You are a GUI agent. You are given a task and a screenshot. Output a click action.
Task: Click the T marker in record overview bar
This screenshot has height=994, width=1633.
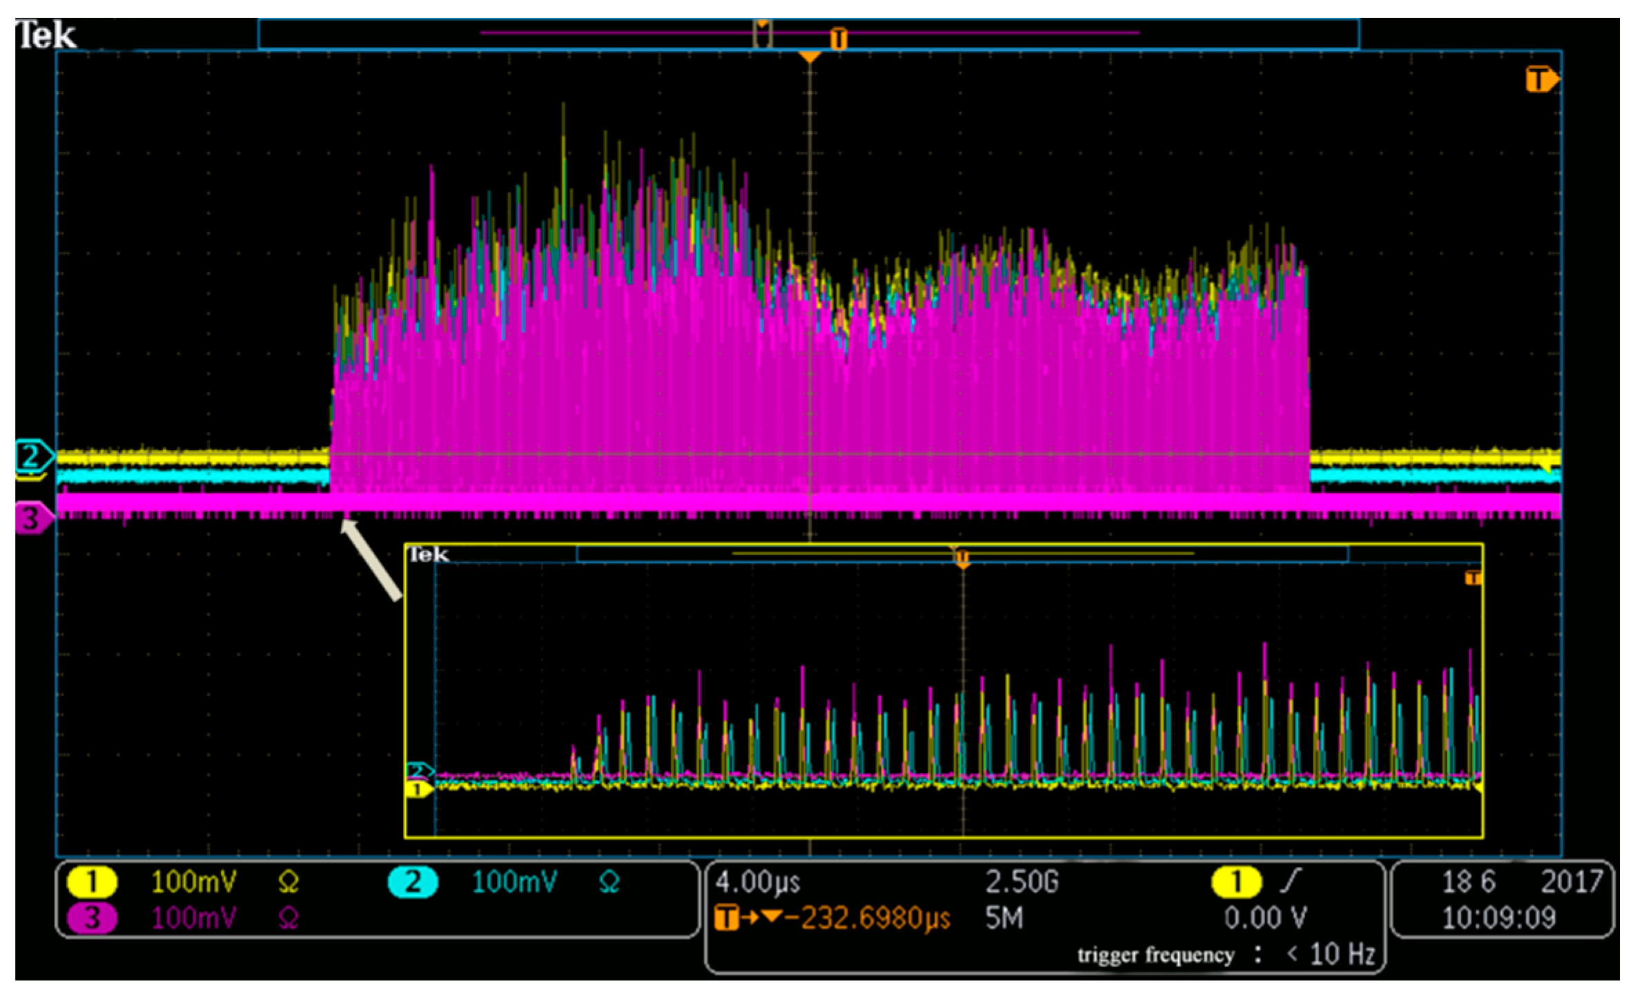[838, 39]
